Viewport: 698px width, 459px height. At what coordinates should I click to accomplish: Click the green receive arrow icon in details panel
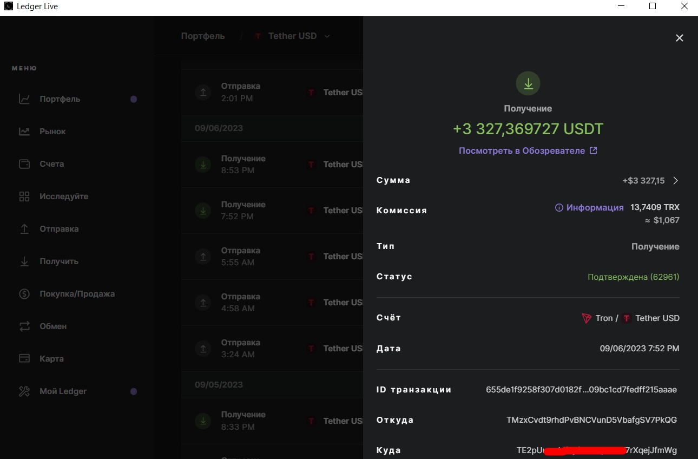pyautogui.click(x=528, y=84)
